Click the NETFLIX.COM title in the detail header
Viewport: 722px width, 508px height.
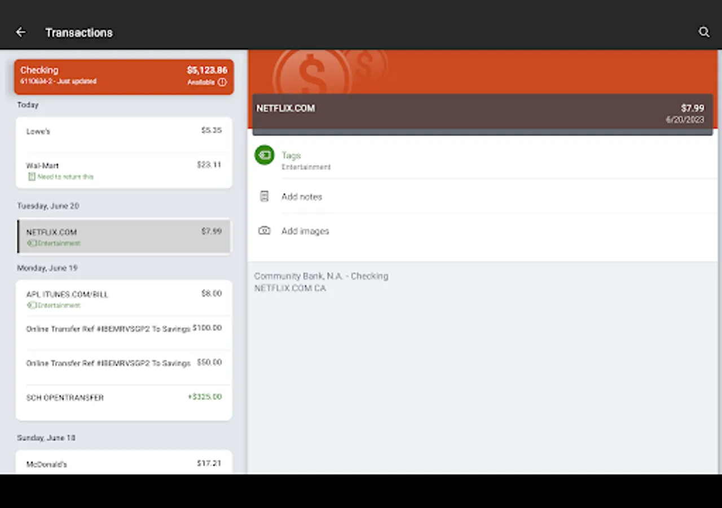click(x=285, y=108)
